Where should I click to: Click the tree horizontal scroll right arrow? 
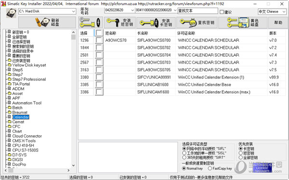click(68, 170)
